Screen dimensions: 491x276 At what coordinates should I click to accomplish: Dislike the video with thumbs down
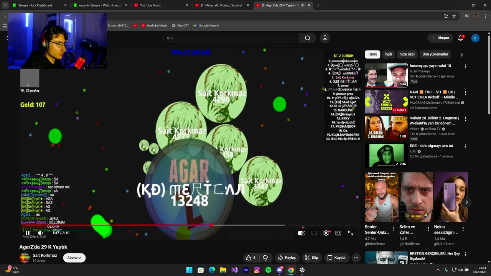(x=265, y=258)
